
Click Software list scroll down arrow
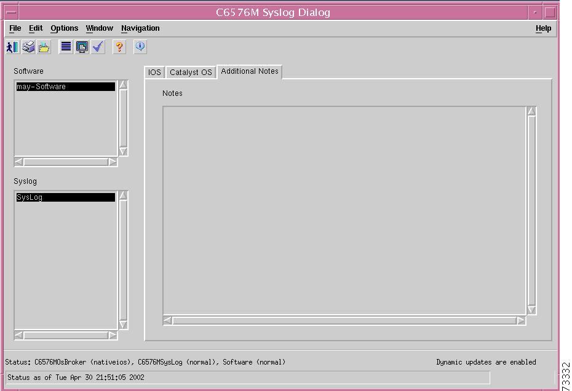(x=123, y=151)
